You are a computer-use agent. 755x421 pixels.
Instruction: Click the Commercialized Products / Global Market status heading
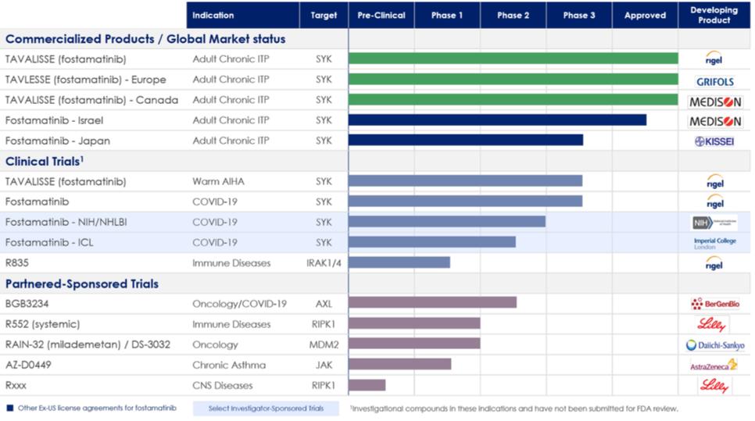coord(145,39)
